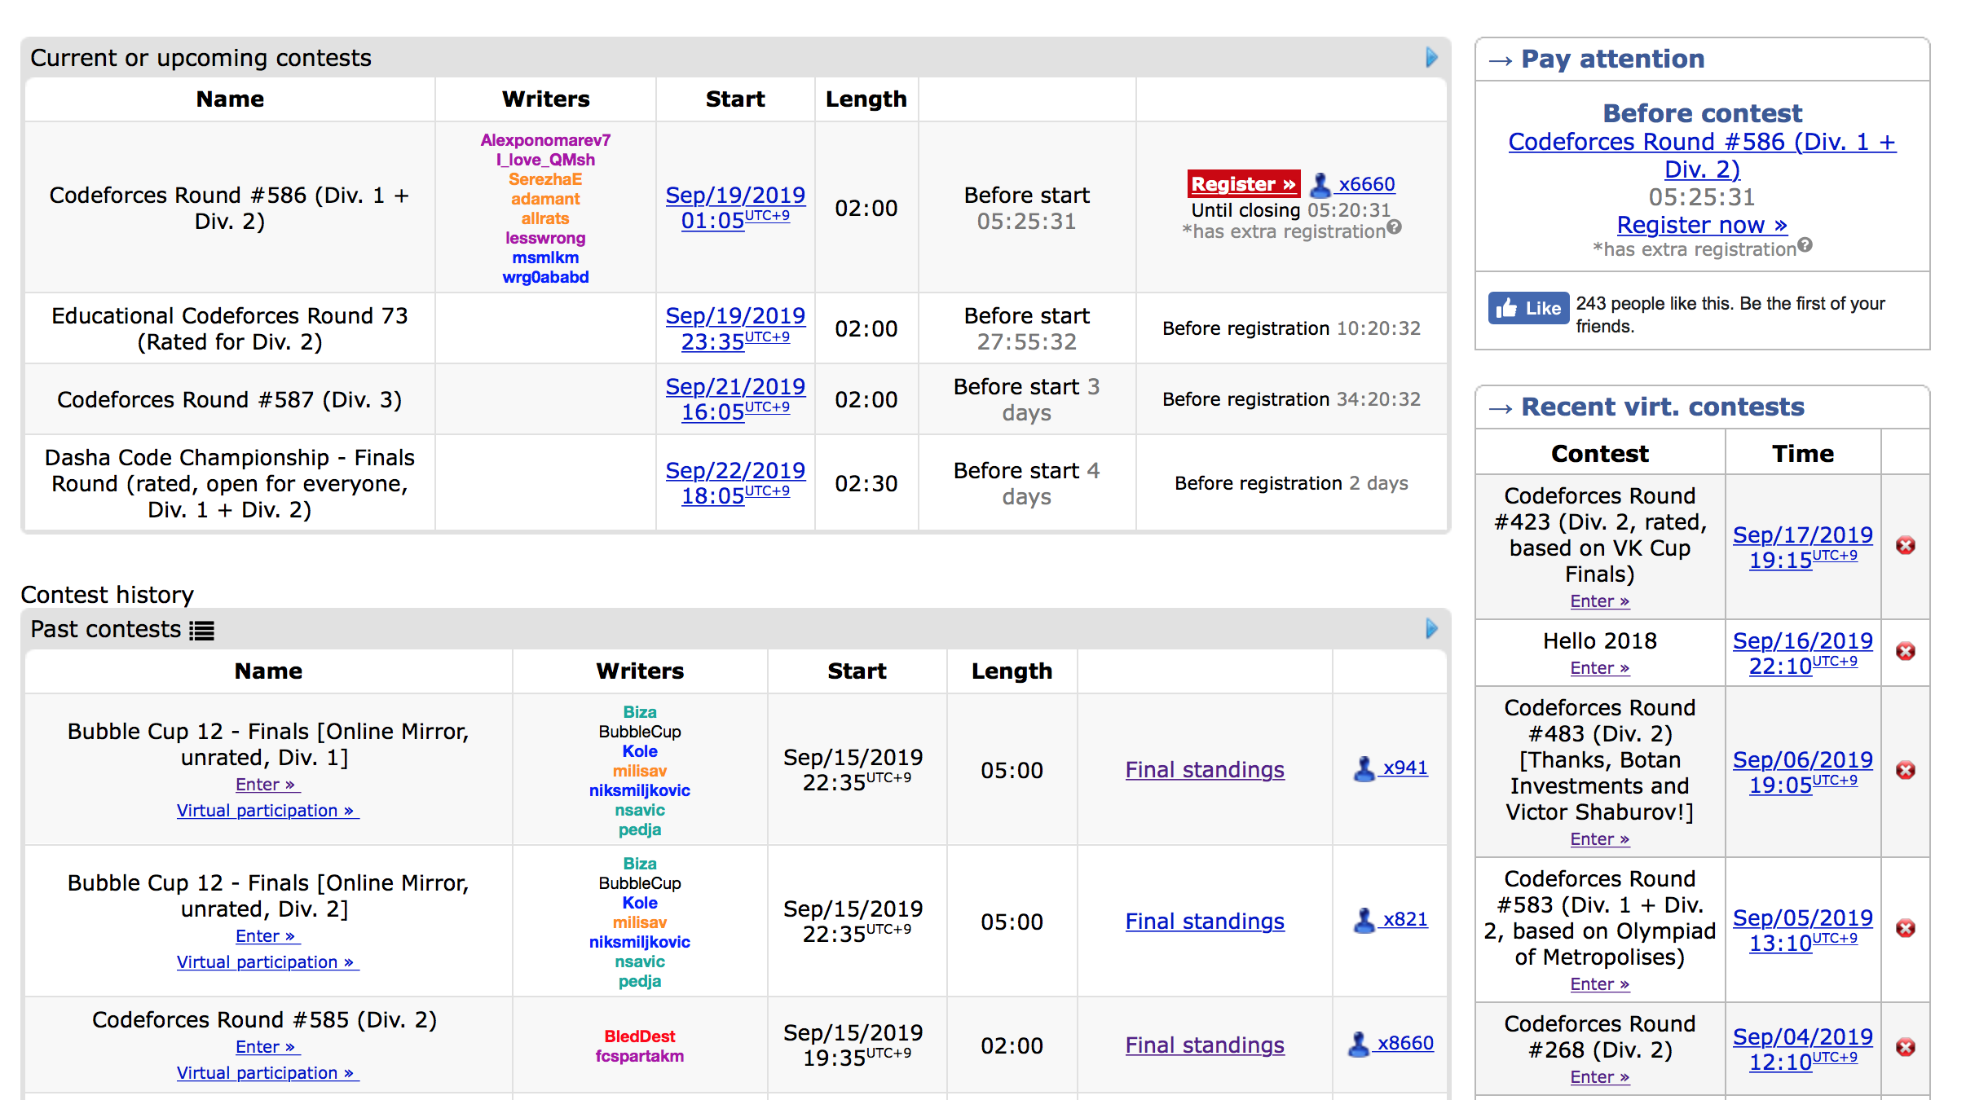This screenshot has height=1100, width=1966.
Task: Remove Codeforces Round #423 virtual contest with the red X
Action: coord(1906,545)
